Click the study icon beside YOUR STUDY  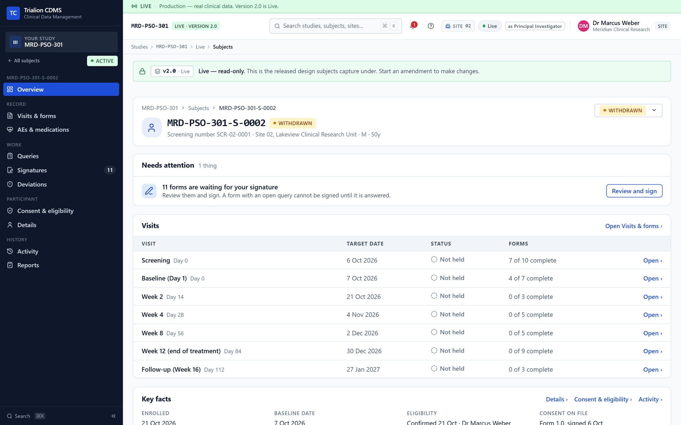(15, 42)
